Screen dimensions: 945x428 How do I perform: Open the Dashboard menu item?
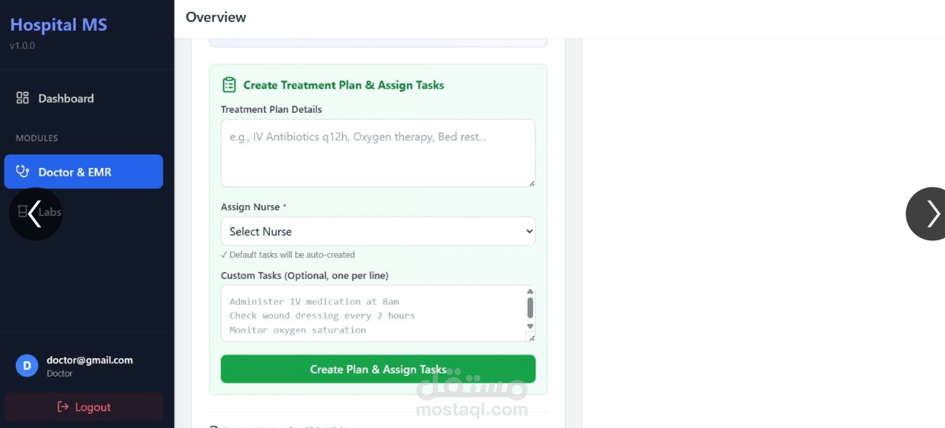coord(66,99)
